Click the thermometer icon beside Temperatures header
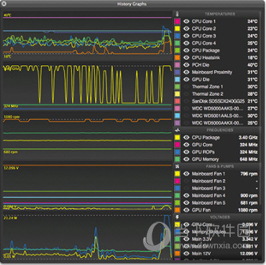 [177, 14]
